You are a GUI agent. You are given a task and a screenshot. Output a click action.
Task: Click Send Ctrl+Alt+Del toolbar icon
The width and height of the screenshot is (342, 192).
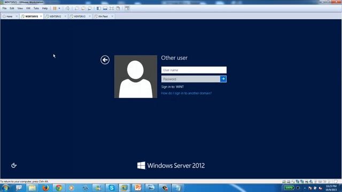68,9
